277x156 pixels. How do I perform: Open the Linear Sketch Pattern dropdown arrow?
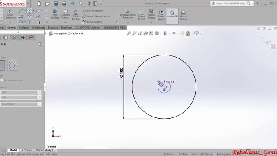[116, 16]
